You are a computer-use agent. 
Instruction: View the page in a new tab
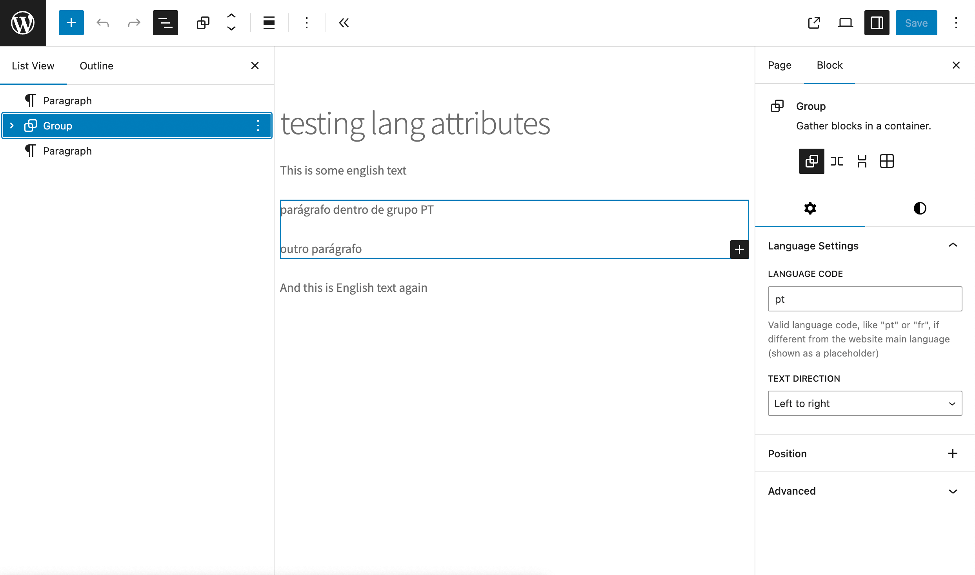814,23
